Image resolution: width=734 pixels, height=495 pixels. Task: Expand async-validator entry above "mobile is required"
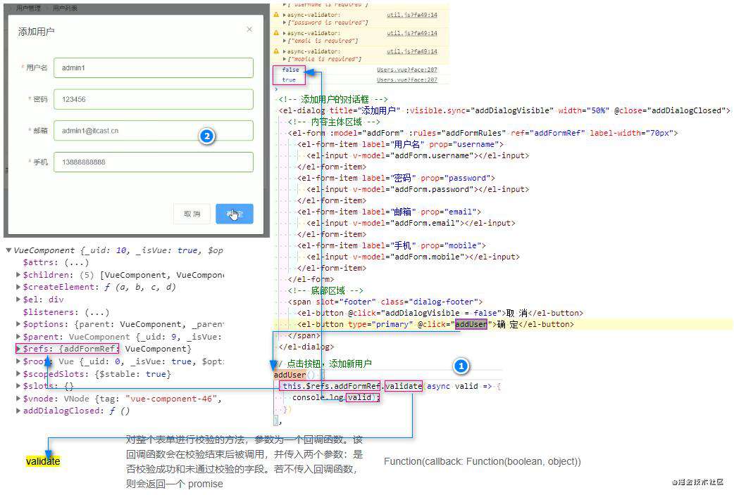click(x=285, y=51)
